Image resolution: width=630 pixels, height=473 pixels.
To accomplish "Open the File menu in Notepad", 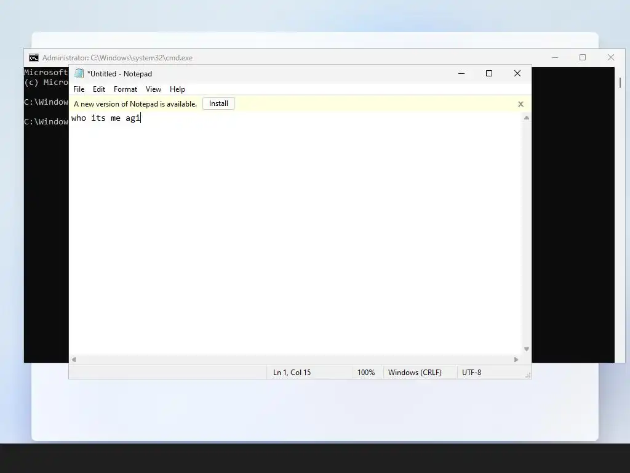I will click(79, 89).
